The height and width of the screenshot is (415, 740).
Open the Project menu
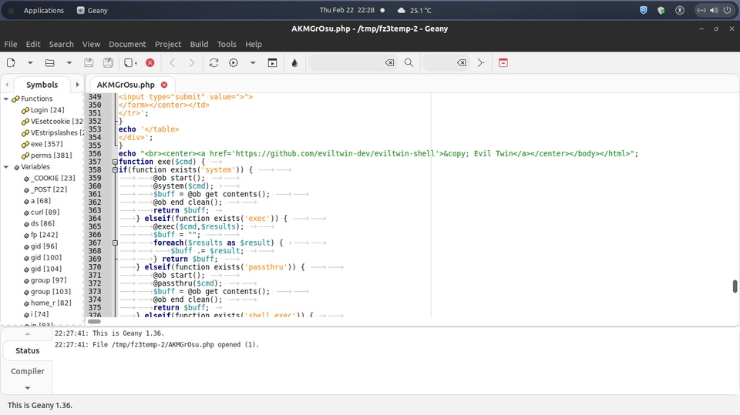(x=168, y=45)
